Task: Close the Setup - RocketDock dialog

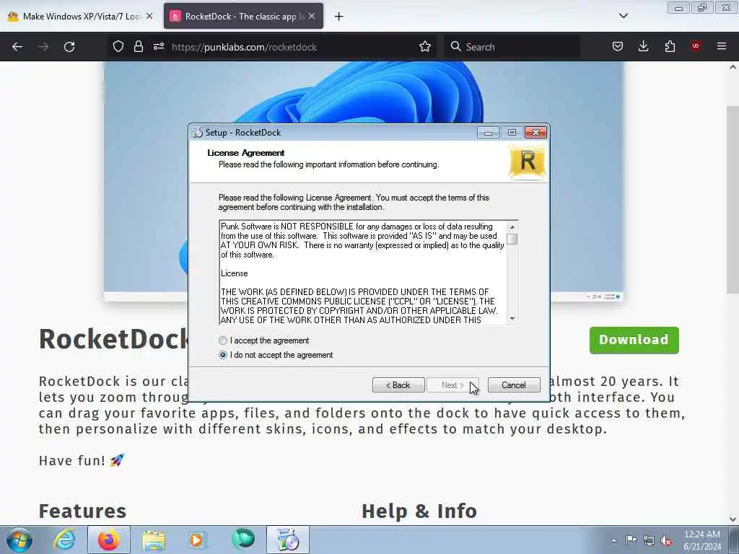Action: [536, 133]
